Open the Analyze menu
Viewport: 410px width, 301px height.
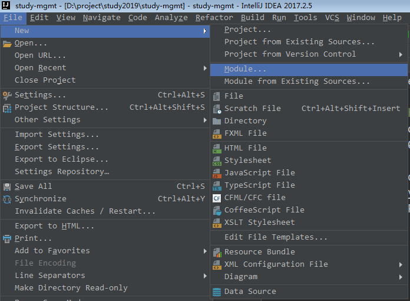(171, 18)
